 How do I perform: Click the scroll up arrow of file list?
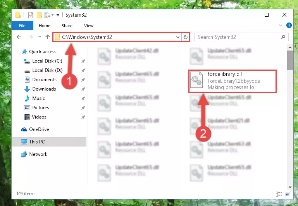(x=290, y=47)
